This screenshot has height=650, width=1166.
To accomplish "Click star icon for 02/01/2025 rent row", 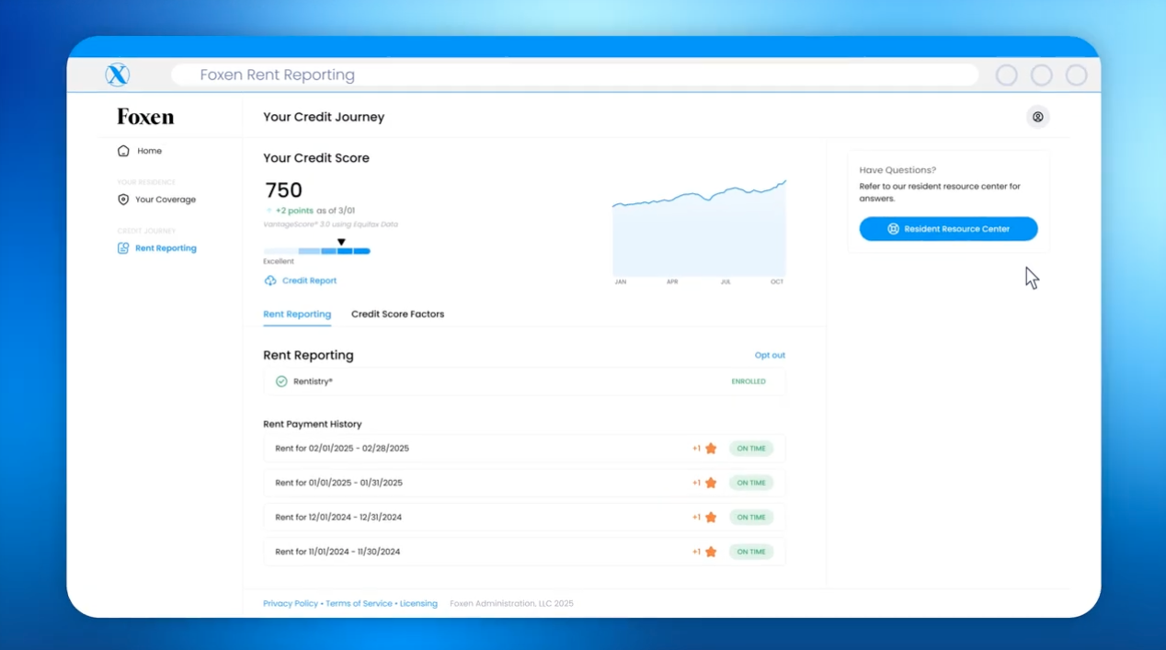I will pos(711,449).
